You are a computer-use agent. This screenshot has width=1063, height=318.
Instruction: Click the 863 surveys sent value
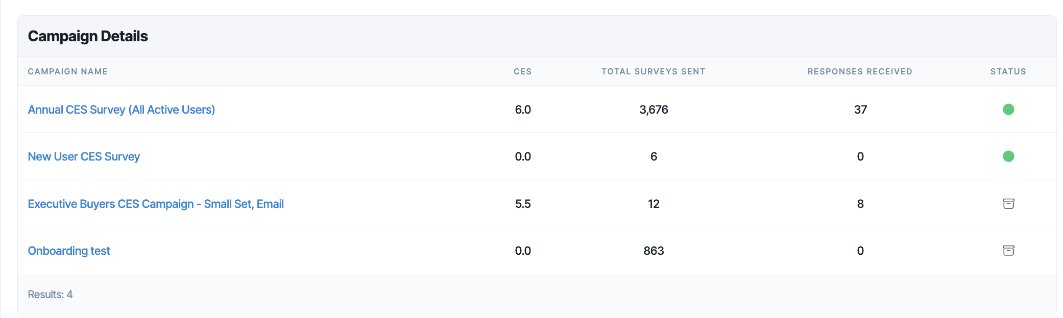tap(654, 251)
